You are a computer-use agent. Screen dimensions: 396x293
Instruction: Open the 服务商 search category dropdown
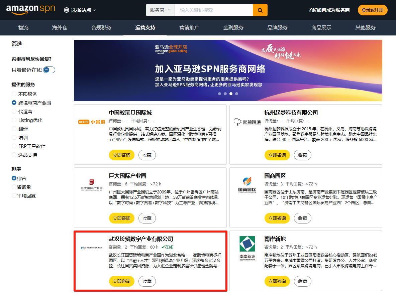click(160, 10)
